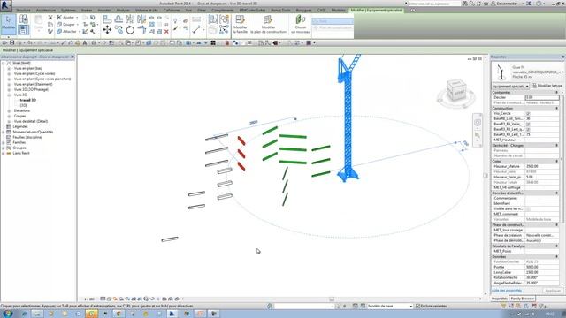Image resolution: width=566 pixels, height=318 pixels.
Task: Click the Décaler value field
Action: point(542,97)
